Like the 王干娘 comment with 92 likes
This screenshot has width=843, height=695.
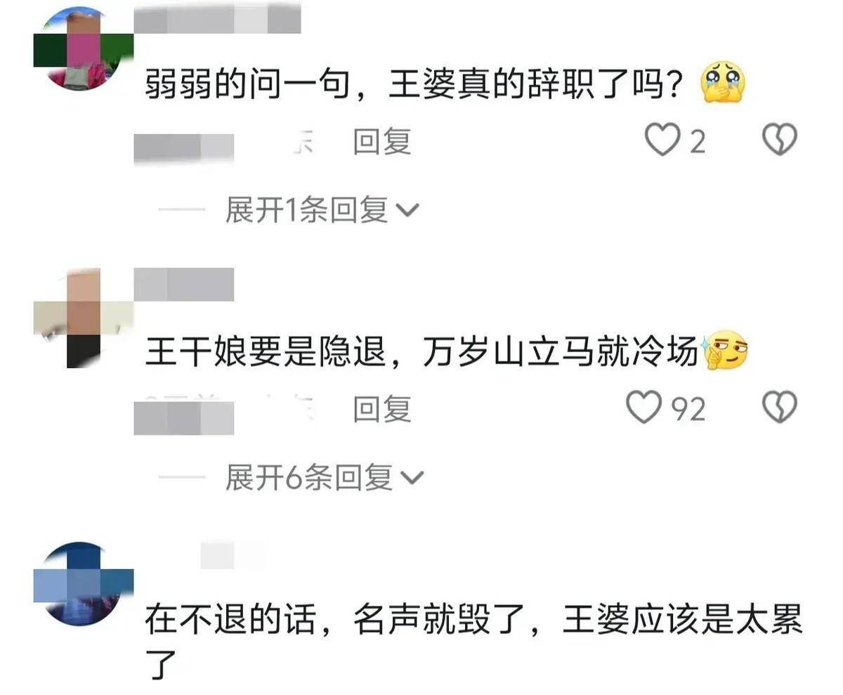[x=643, y=408]
